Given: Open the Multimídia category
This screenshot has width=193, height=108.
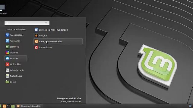Looking at the screenshot, I should [x=16, y=64].
